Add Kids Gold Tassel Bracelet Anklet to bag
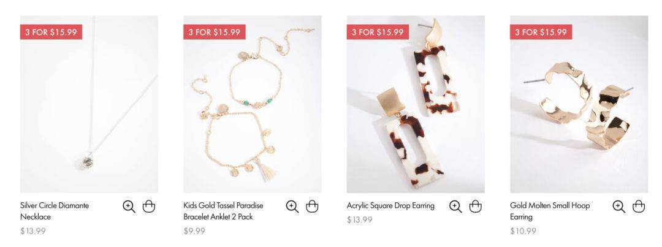The width and height of the screenshot is (662, 247). point(312,206)
